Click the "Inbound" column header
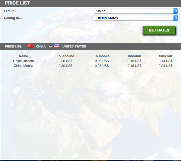Viewport: 181px width, 161px height. 134,56
